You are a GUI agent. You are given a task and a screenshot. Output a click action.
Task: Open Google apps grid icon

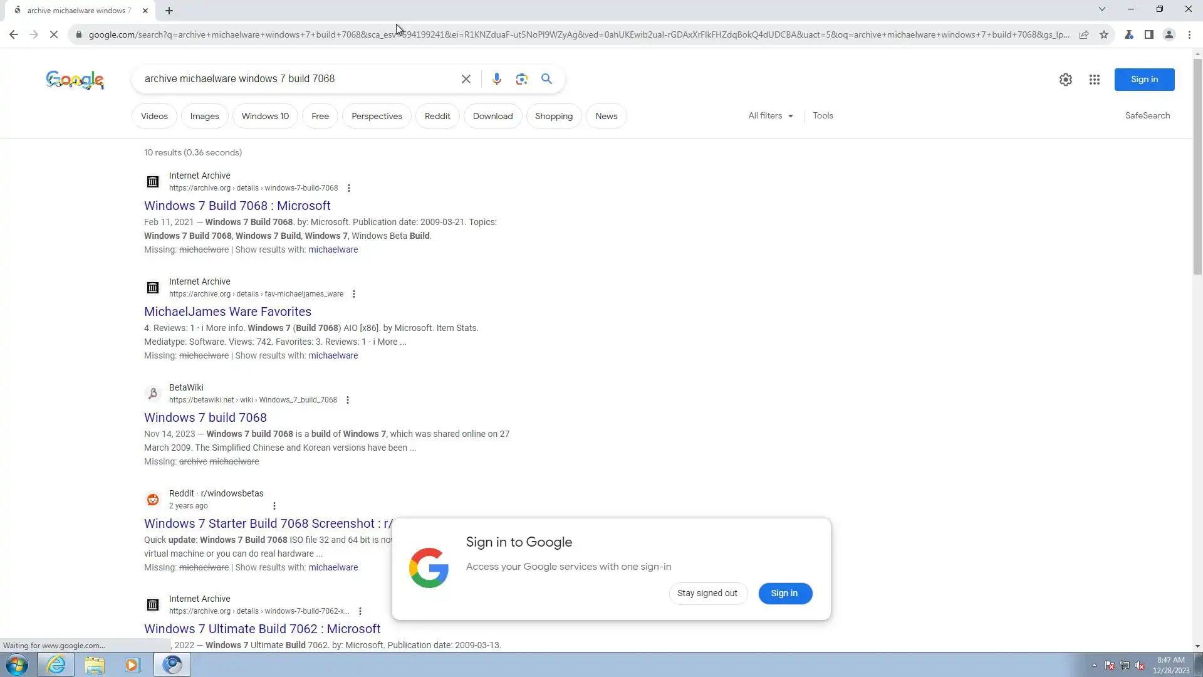click(1094, 80)
